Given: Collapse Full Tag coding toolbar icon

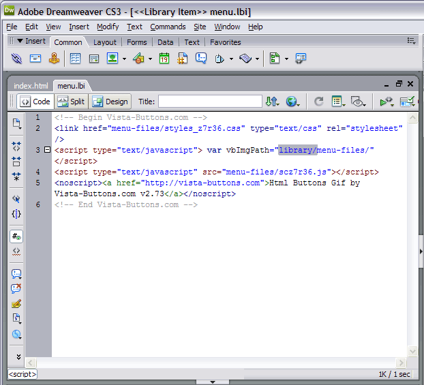Looking at the screenshot, I should click(x=16, y=147).
